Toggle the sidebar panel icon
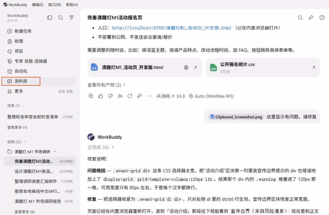 tap(50, 18)
